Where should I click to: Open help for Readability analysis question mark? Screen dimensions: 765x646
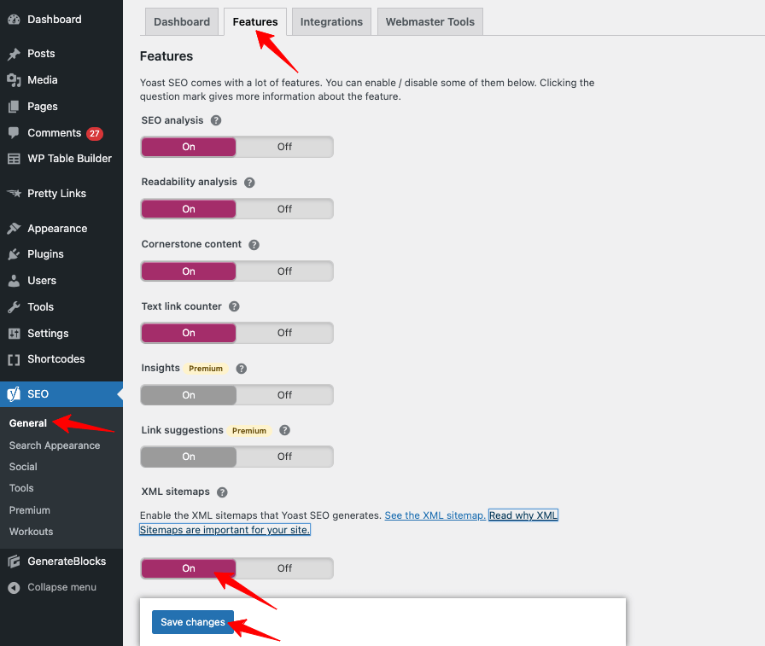(x=249, y=183)
